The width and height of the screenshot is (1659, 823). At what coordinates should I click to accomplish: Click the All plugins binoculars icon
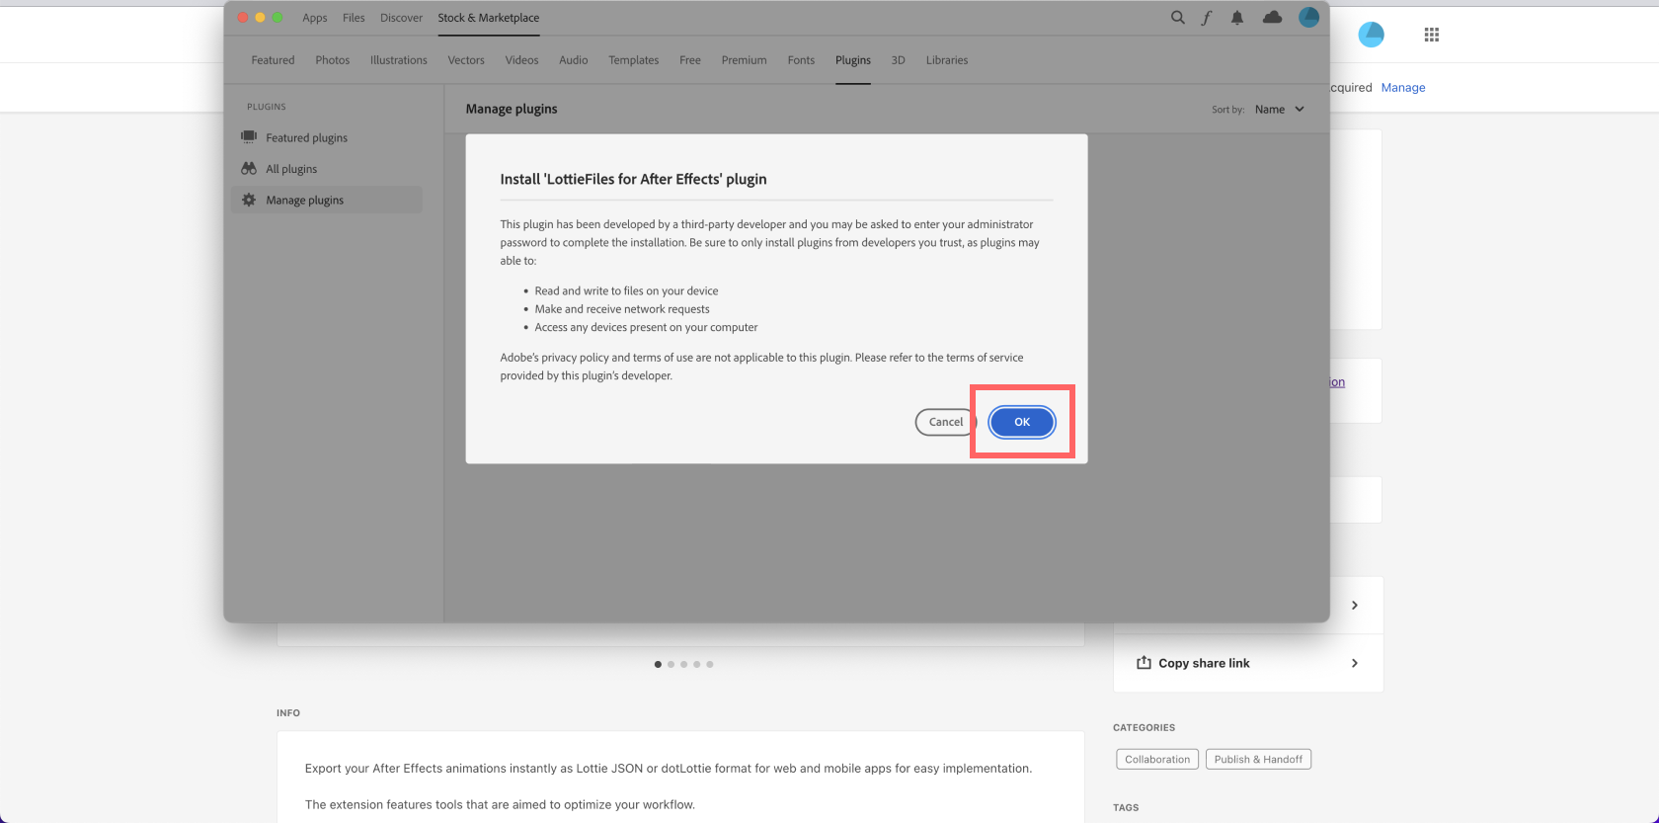(249, 169)
